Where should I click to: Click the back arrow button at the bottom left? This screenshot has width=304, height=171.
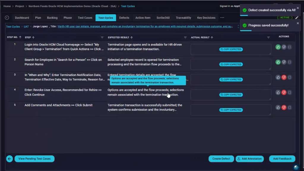click(x=9, y=159)
